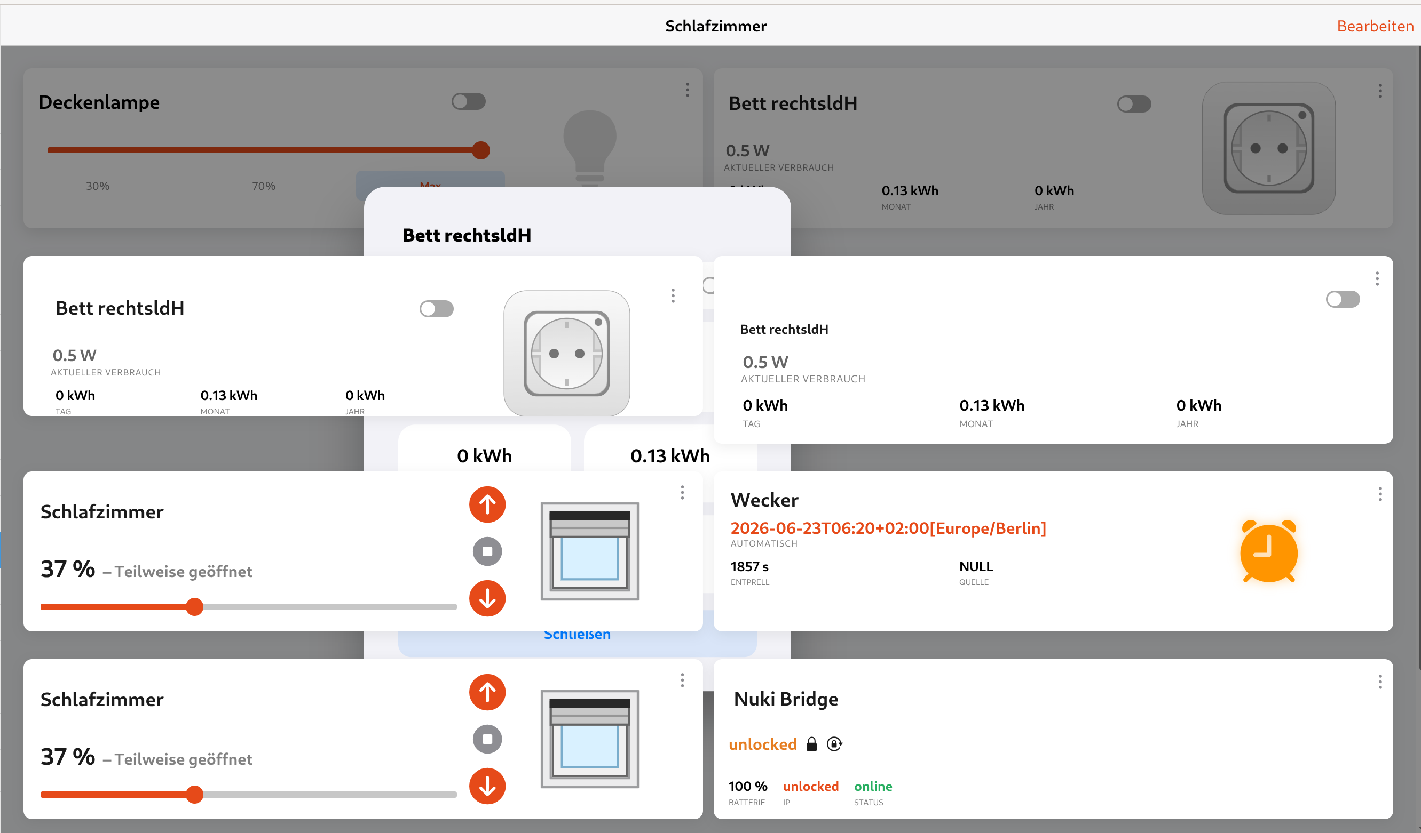1421x833 pixels.
Task: Toggle the switch on the wide right Bett rechtsldH card
Action: pyautogui.click(x=1343, y=299)
